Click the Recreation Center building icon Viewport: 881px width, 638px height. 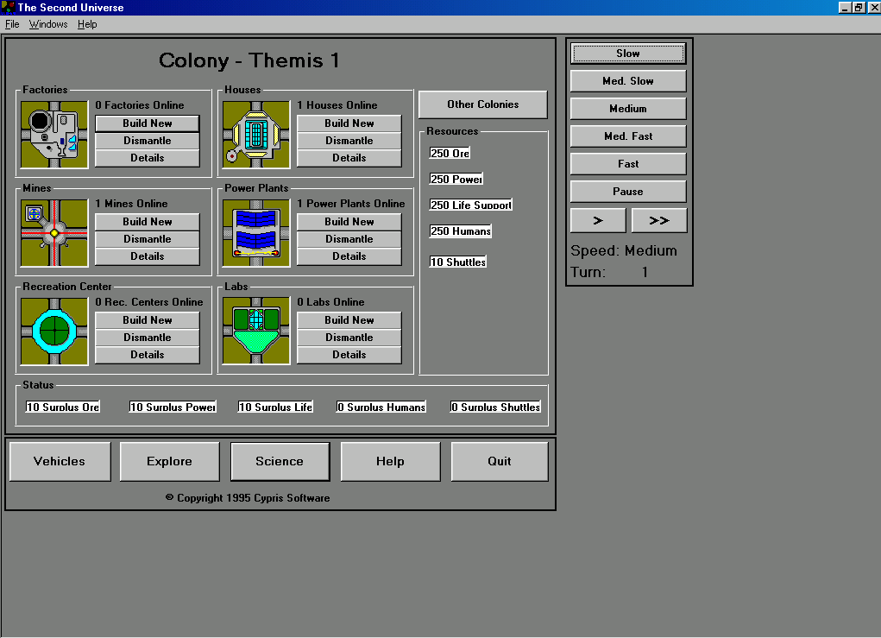[x=54, y=331]
